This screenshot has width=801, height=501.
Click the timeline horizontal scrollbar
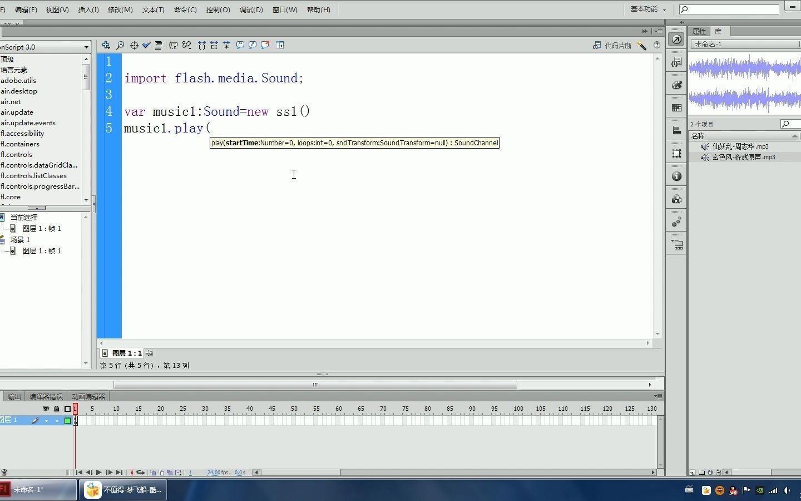click(454, 473)
